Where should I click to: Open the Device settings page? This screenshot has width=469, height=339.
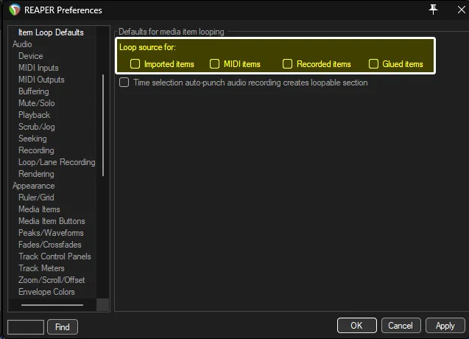(x=30, y=56)
